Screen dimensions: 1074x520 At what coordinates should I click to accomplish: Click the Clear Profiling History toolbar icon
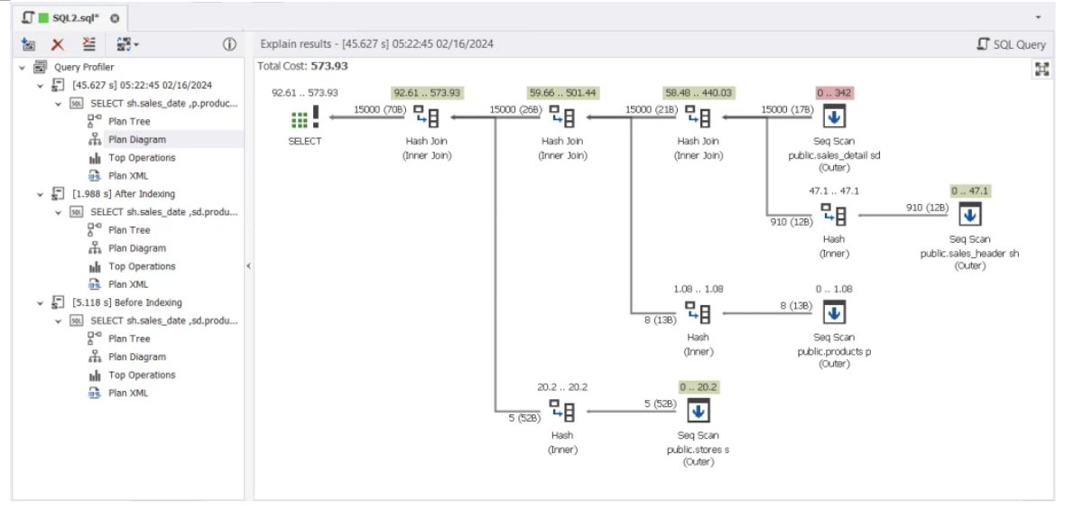89,44
